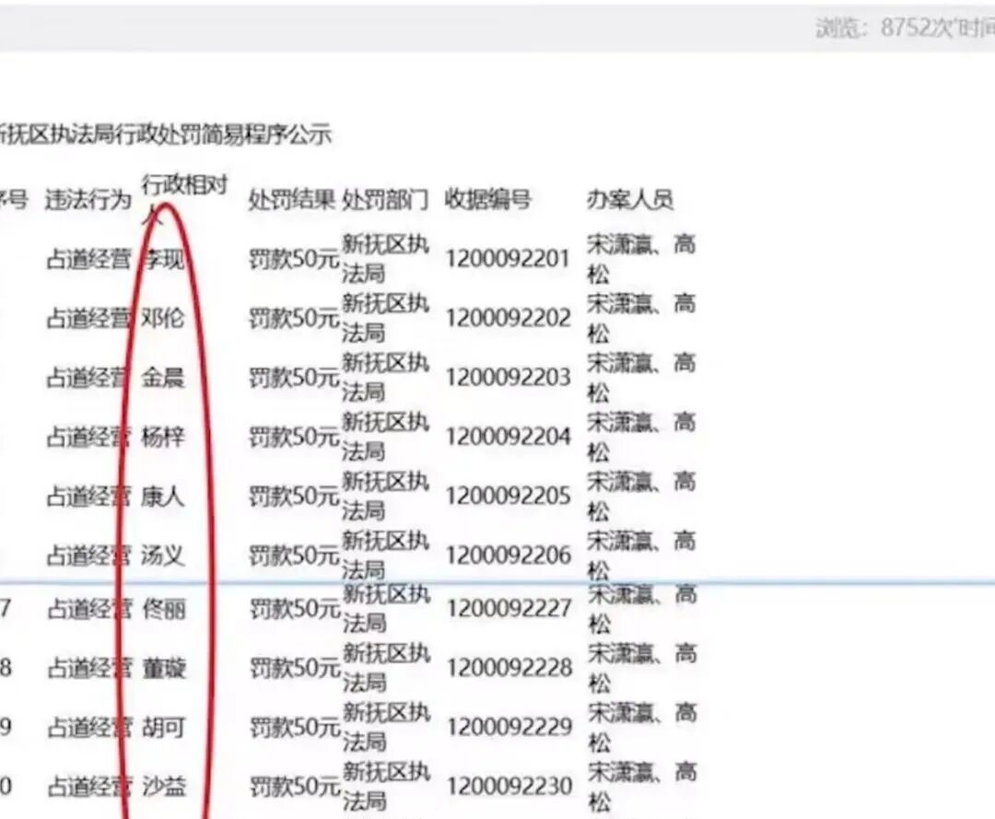Select the 违法行为 column header
This screenshot has height=819, width=995.
pos(88,200)
